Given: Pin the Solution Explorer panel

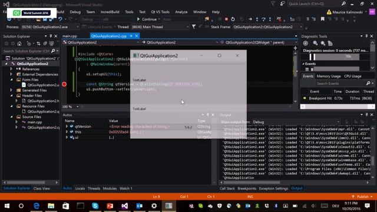Looking at the screenshot, I should tap(51, 36).
